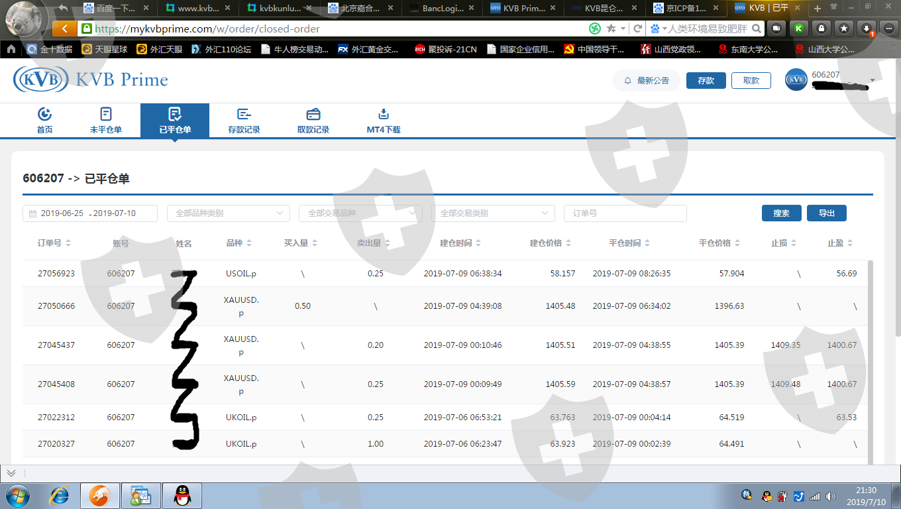This screenshot has width=901, height=509.
Task: Click the 搜索 search button
Action: pos(782,213)
